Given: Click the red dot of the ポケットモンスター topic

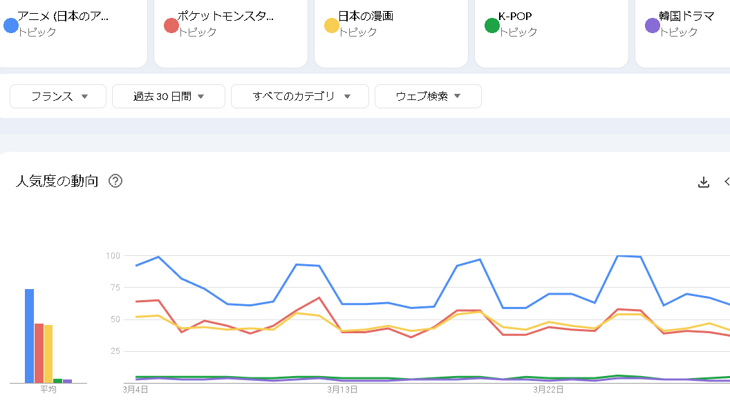Looking at the screenshot, I should tap(171, 26).
